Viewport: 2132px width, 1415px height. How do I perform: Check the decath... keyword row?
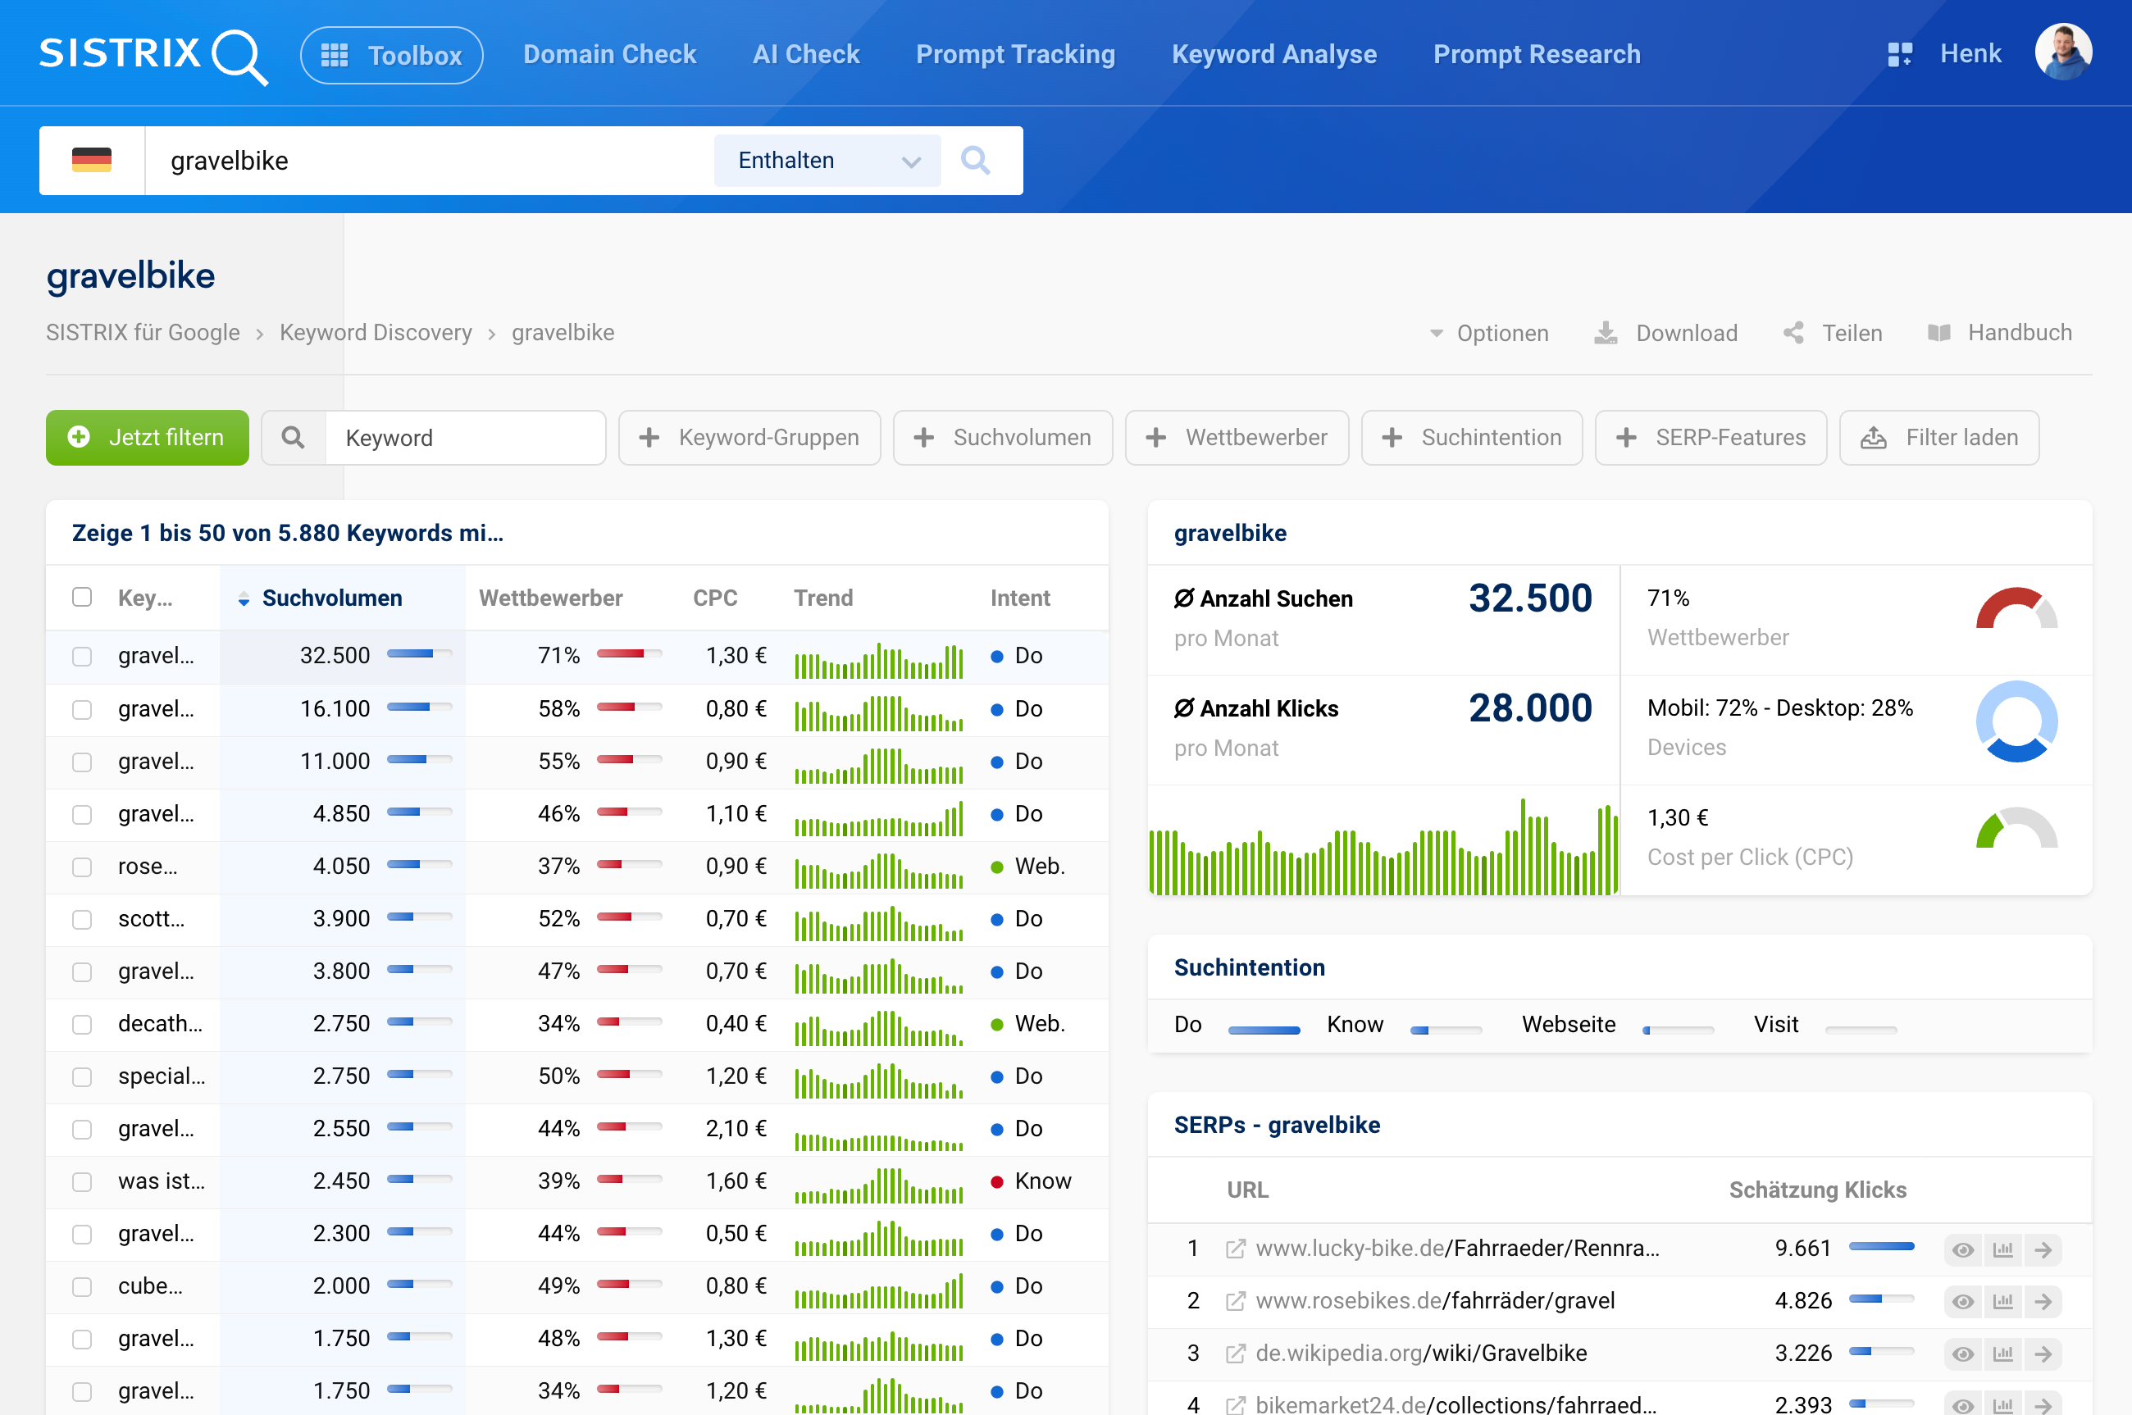(82, 1024)
